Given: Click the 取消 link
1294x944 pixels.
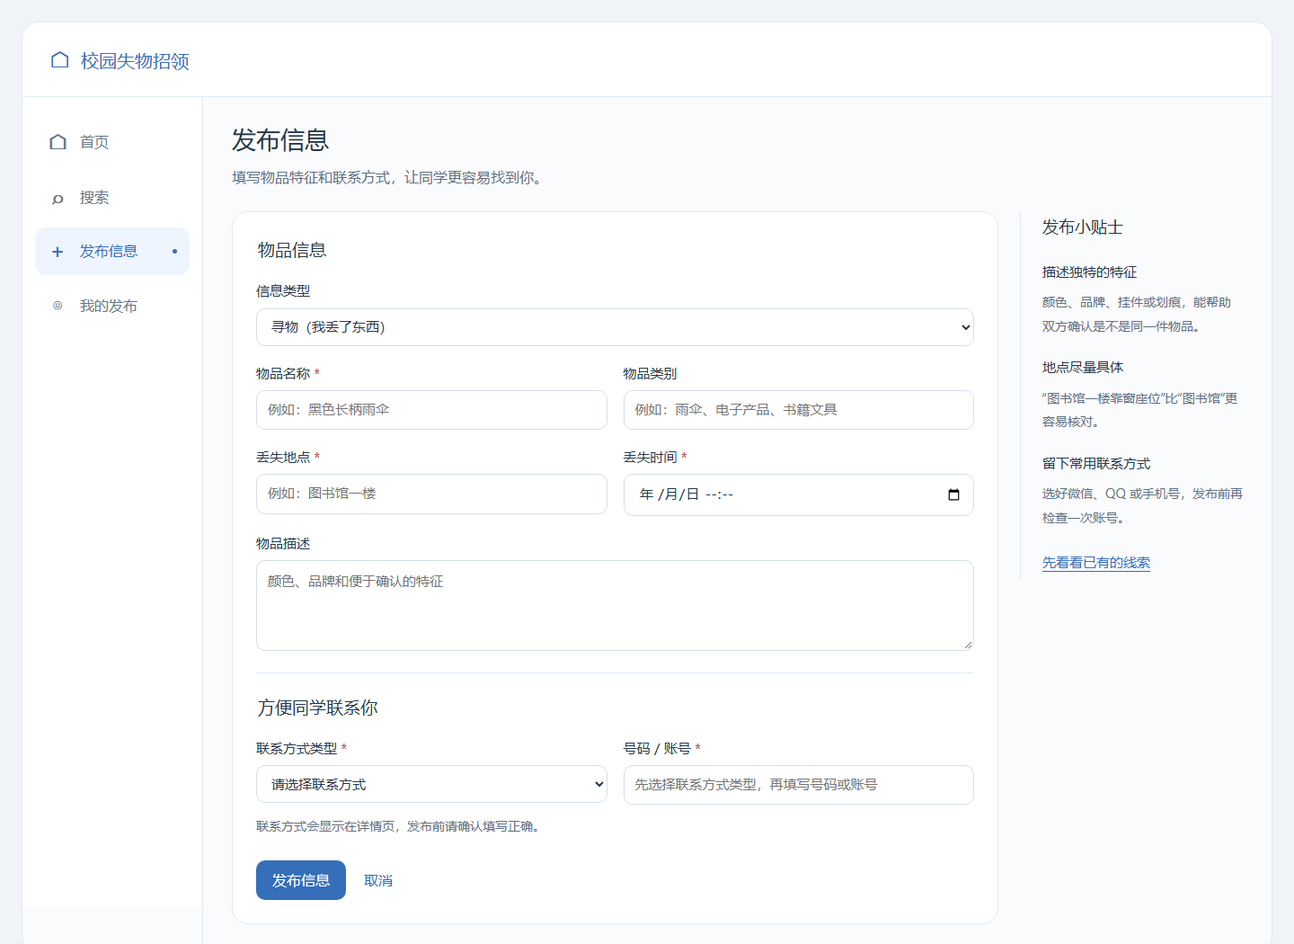Looking at the screenshot, I should (x=378, y=881).
